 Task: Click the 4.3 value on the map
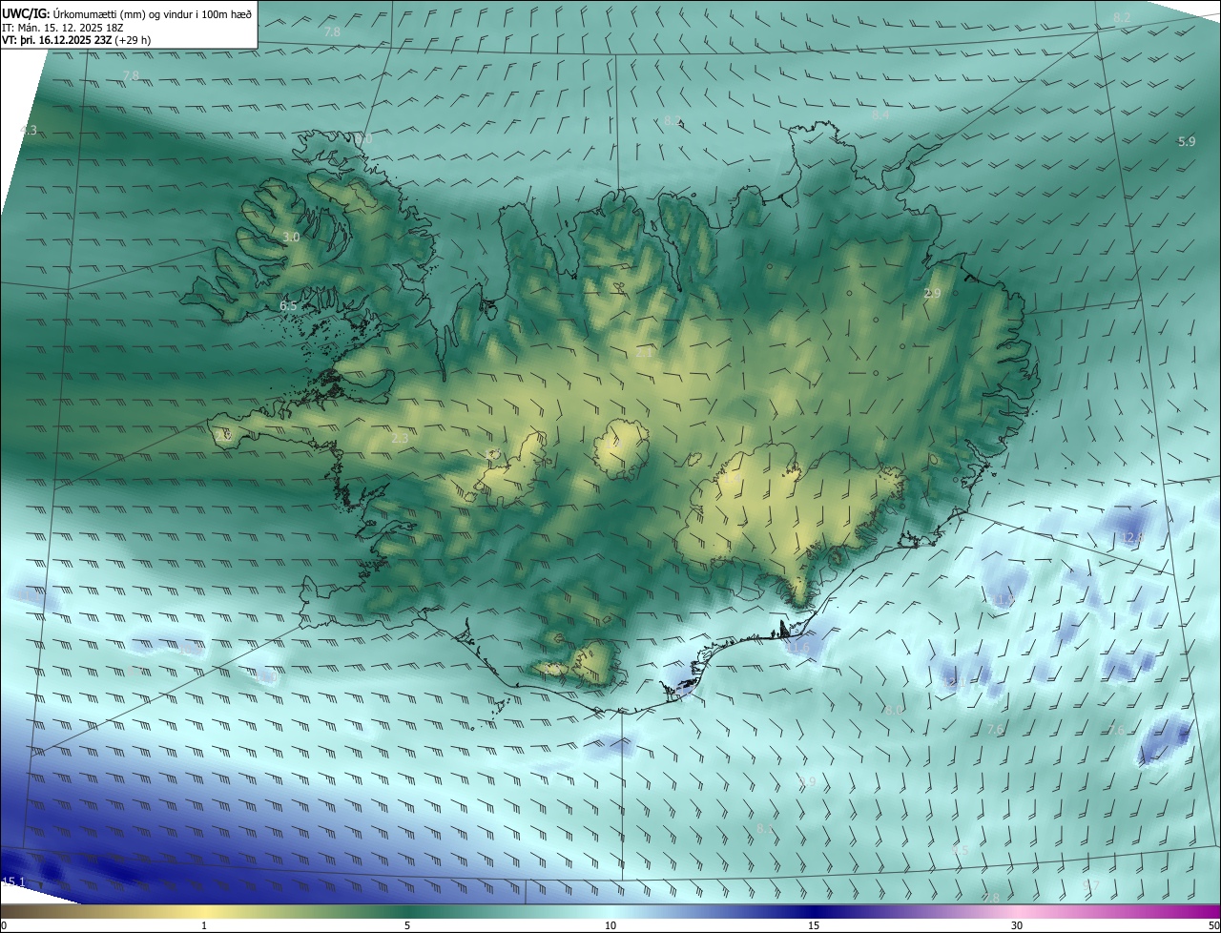28,131
